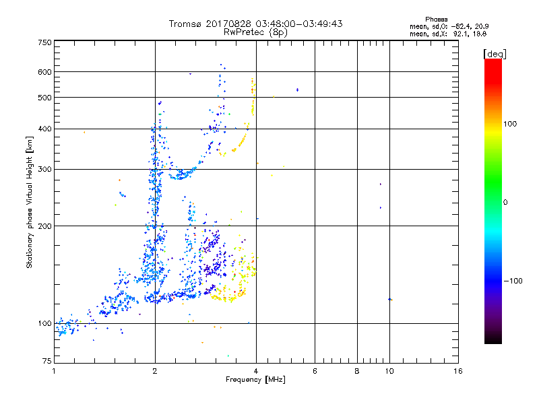Click the 'RwPretec (8p)' subtitle
The height and width of the screenshot is (404, 539).
pos(255,32)
